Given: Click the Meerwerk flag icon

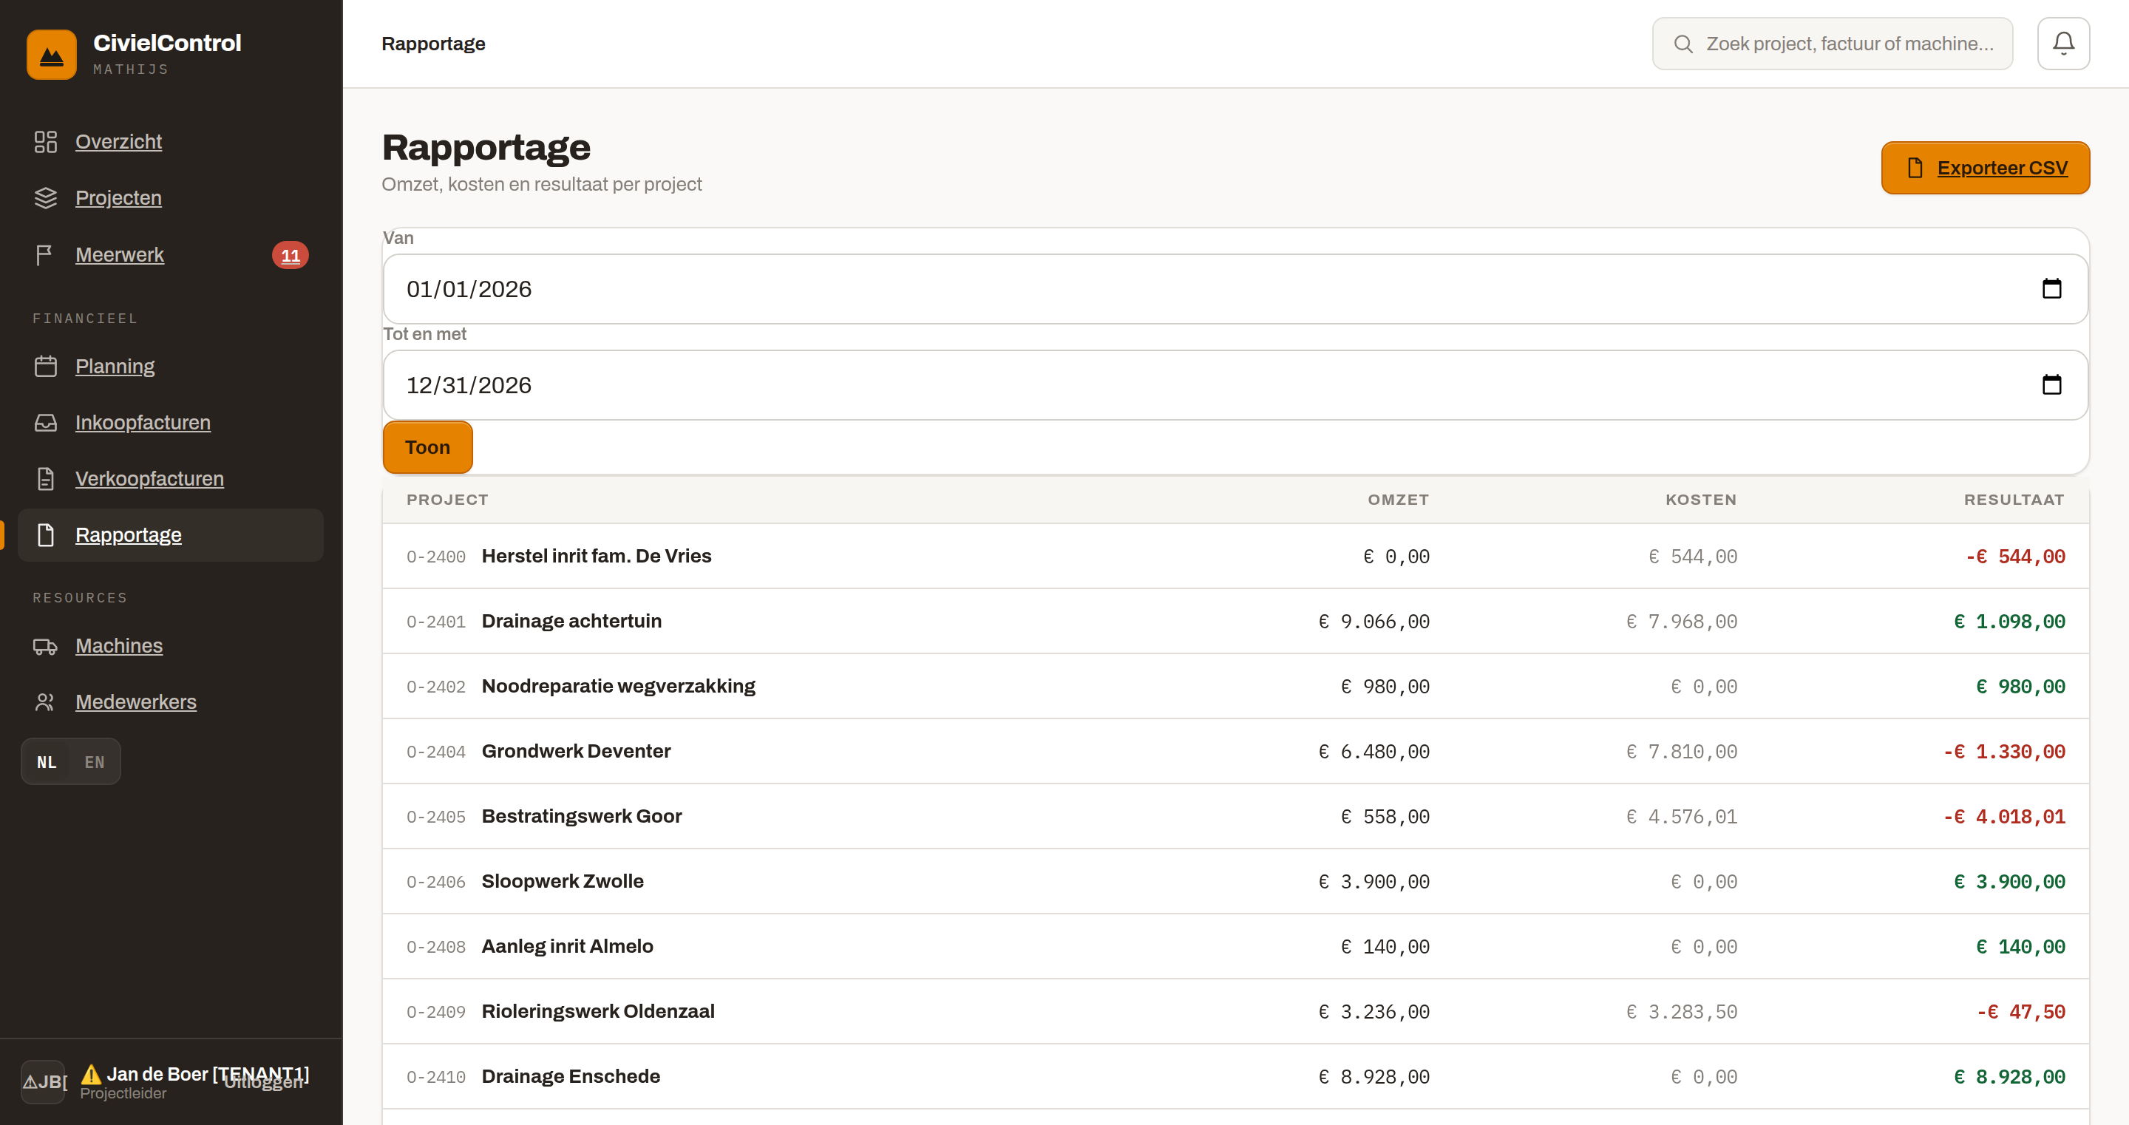Looking at the screenshot, I should pos(45,254).
